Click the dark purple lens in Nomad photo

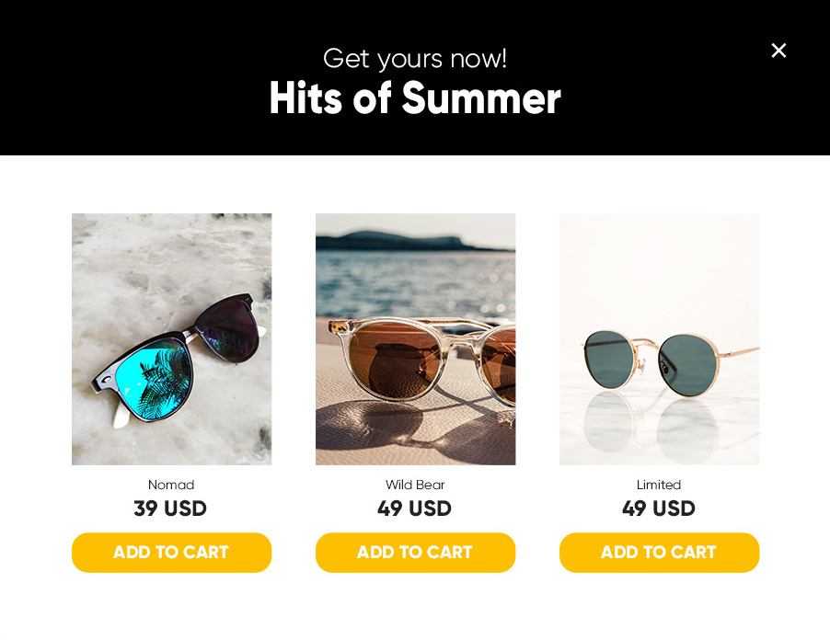(230, 333)
